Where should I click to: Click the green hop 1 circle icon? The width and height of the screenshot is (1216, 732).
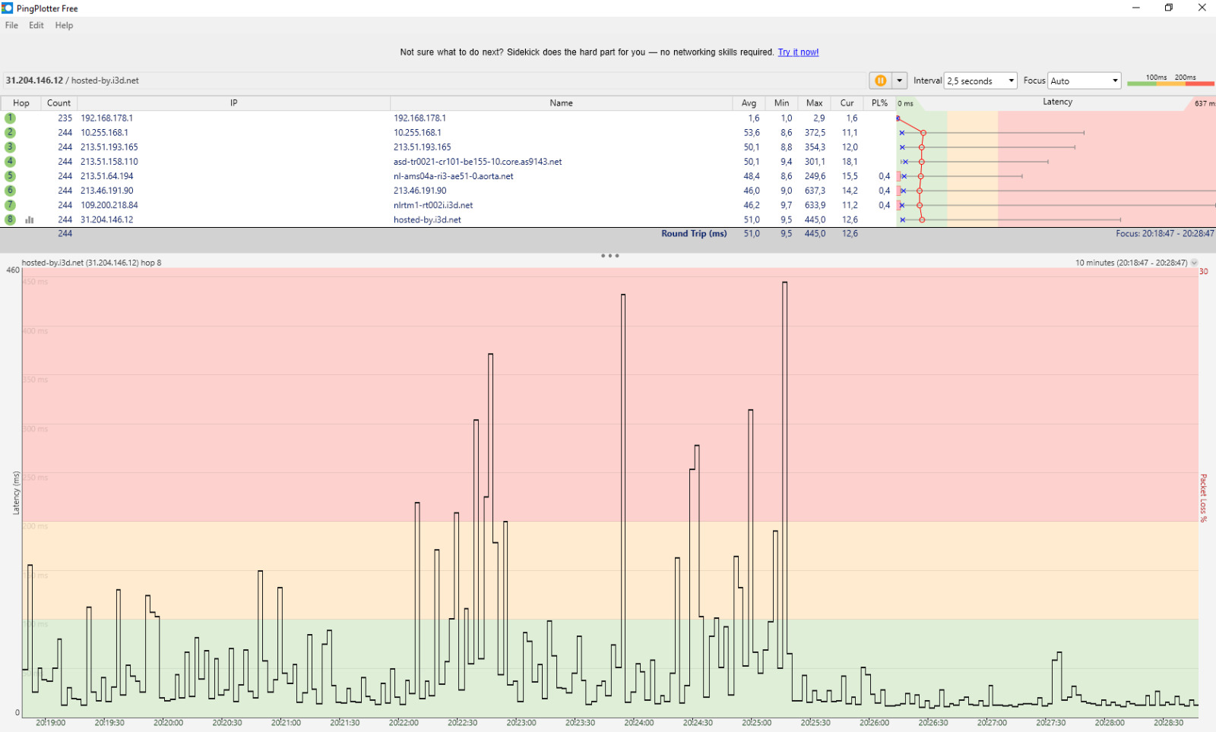10,118
